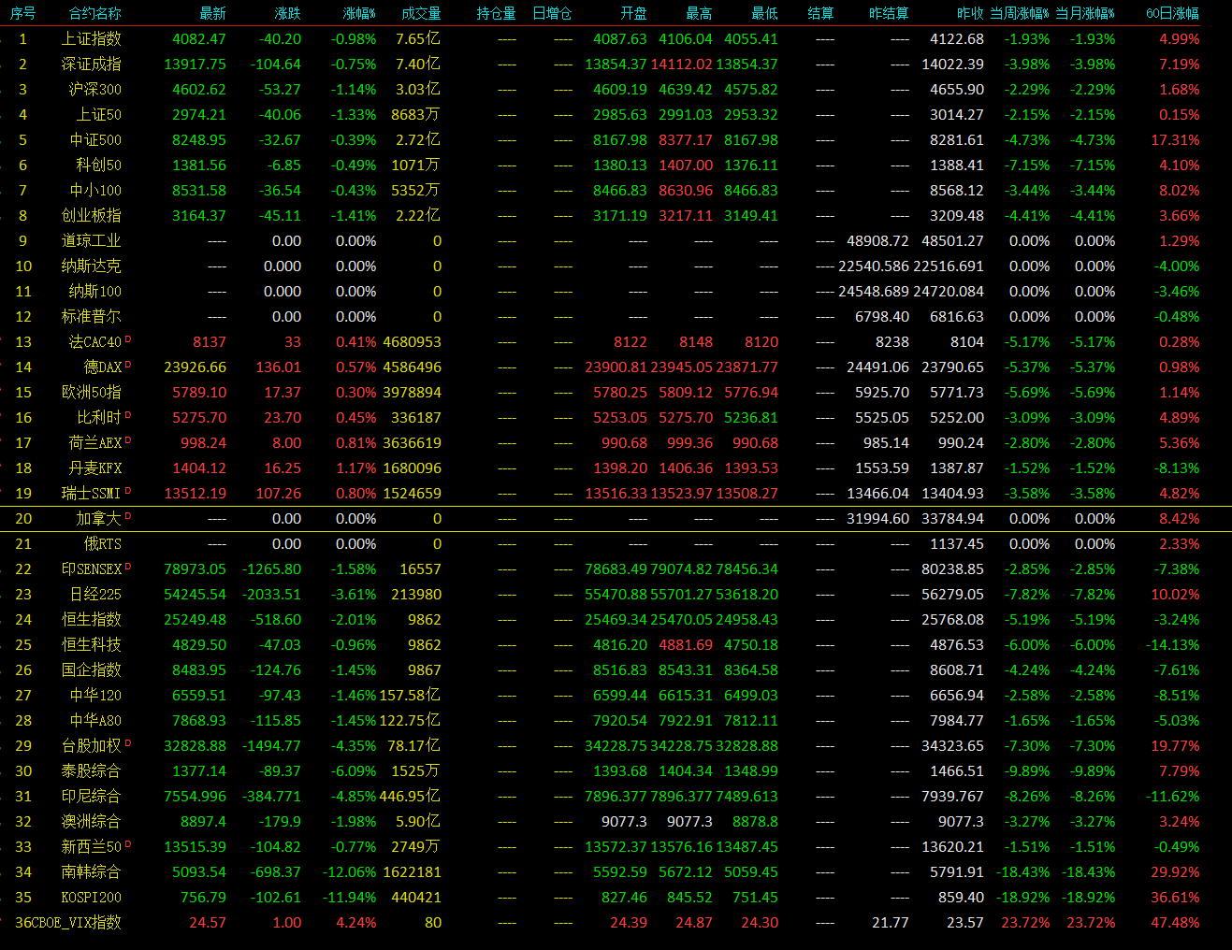The height and width of the screenshot is (950, 1232).
Task: Click the 中小100 row name
Action: 95,191
